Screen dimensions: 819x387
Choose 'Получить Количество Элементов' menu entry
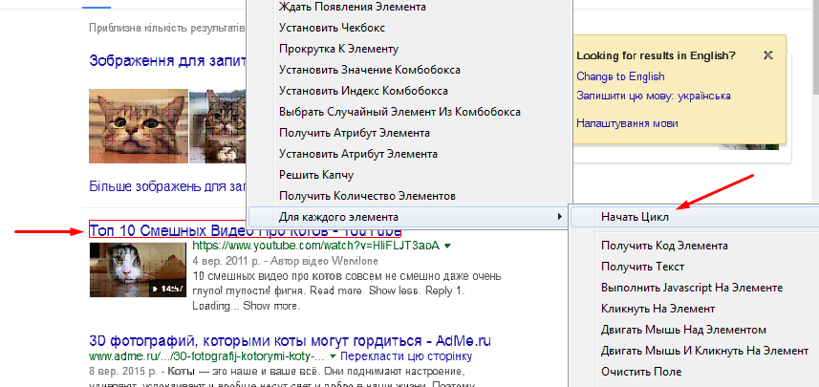pyautogui.click(x=367, y=196)
